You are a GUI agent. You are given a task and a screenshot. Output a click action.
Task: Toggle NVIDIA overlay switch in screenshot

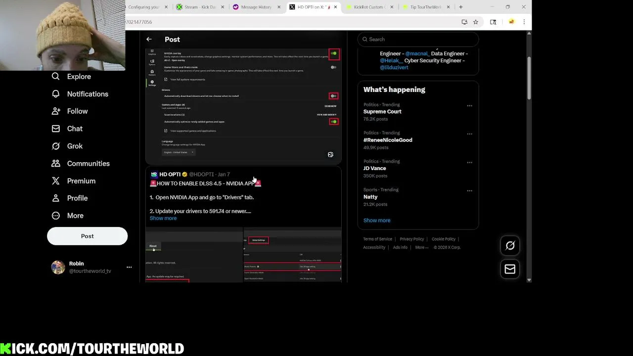click(334, 53)
